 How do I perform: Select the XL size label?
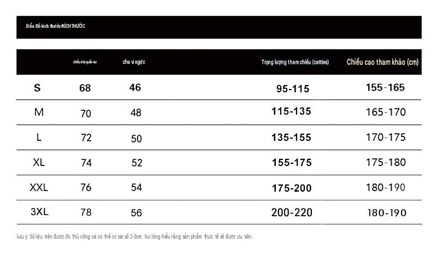(x=39, y=162)
